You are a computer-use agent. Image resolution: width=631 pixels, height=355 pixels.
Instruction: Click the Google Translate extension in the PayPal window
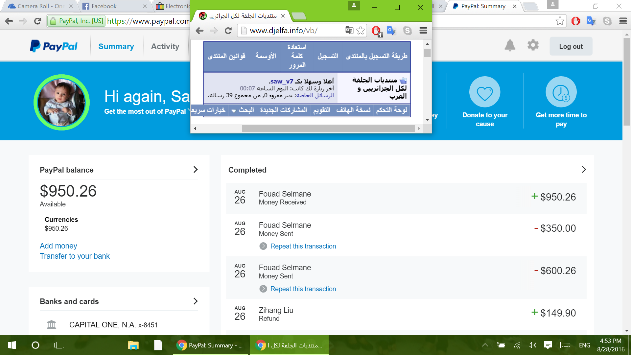click(591, 21)
